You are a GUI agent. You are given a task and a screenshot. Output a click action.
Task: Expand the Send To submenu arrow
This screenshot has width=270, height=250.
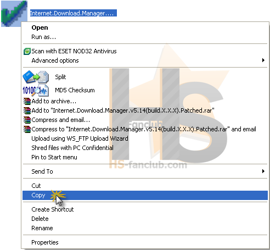(x=263, y=171)
